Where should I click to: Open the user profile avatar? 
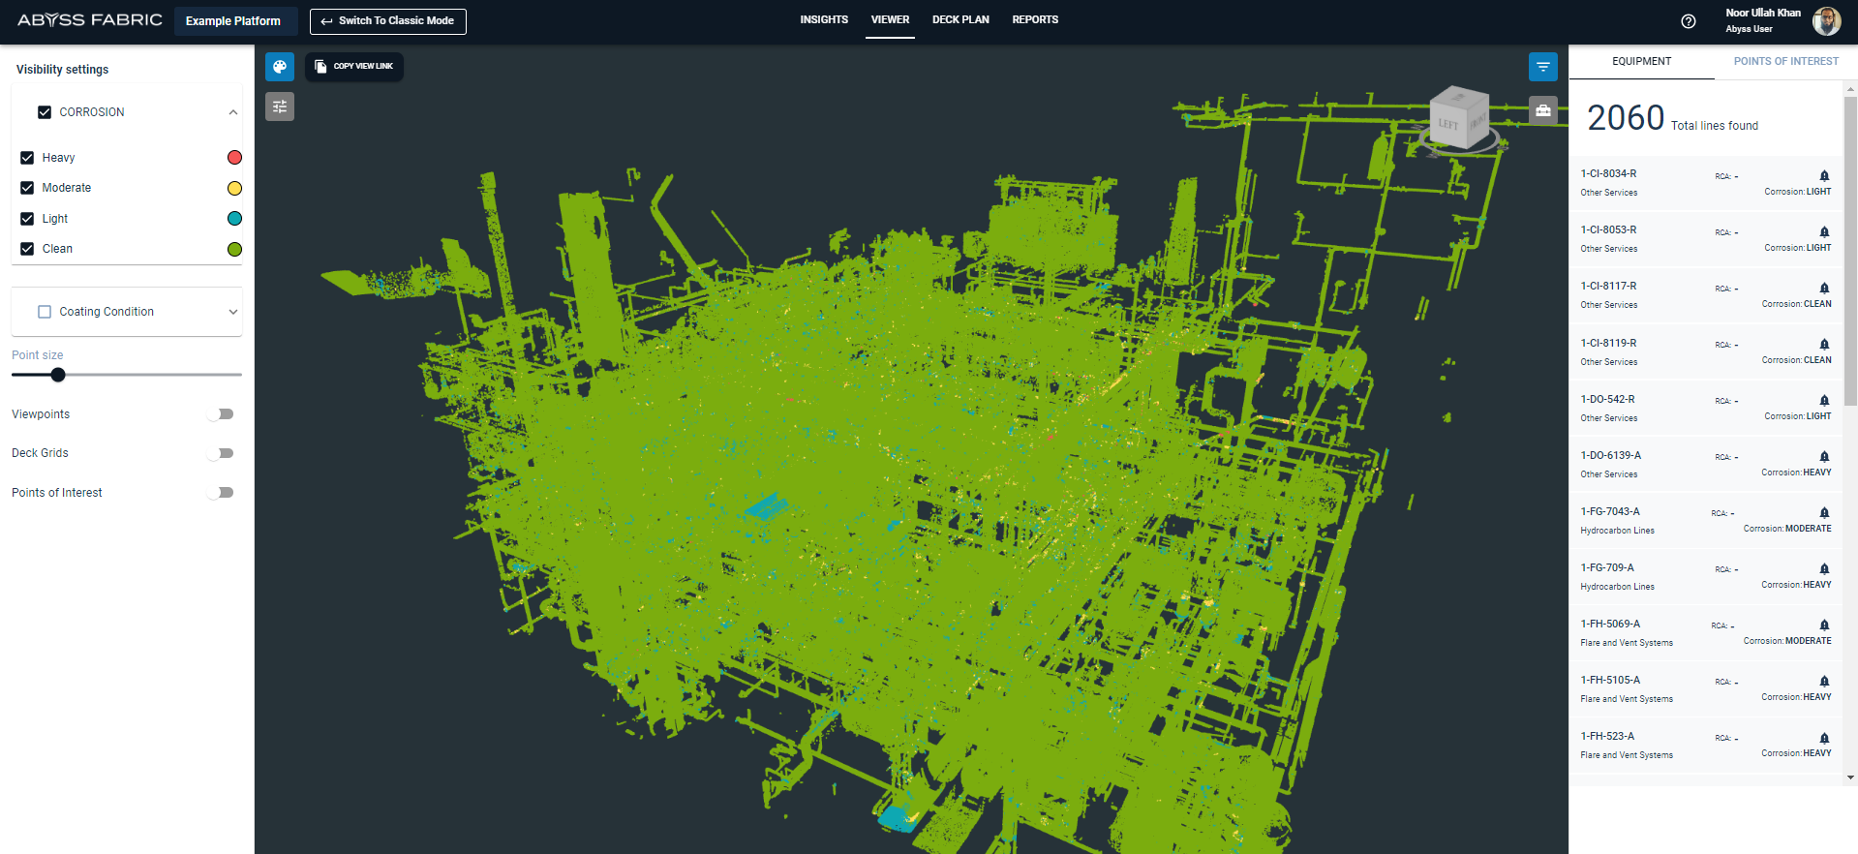point(1826,21)
